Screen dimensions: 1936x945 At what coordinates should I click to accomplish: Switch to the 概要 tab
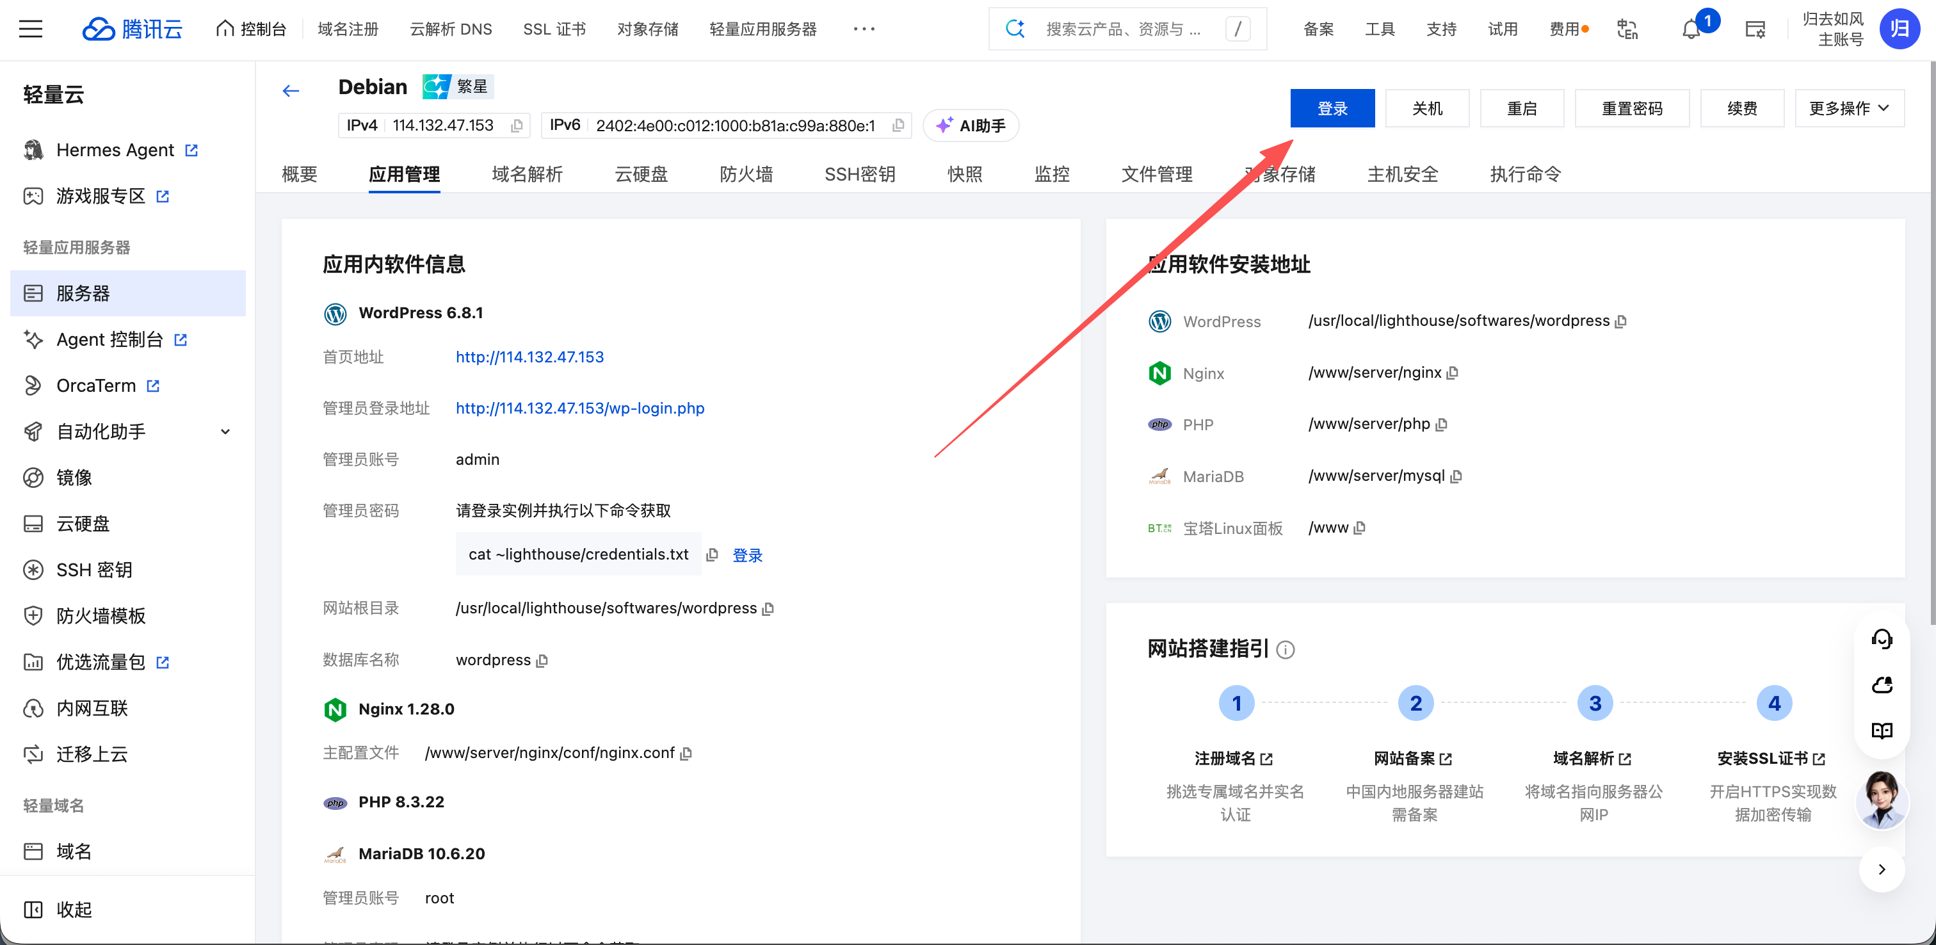point(300,174)
